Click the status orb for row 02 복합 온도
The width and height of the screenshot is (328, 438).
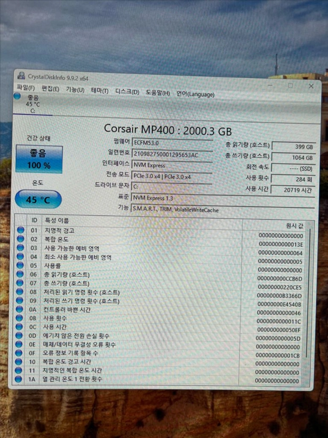[21, 238]
